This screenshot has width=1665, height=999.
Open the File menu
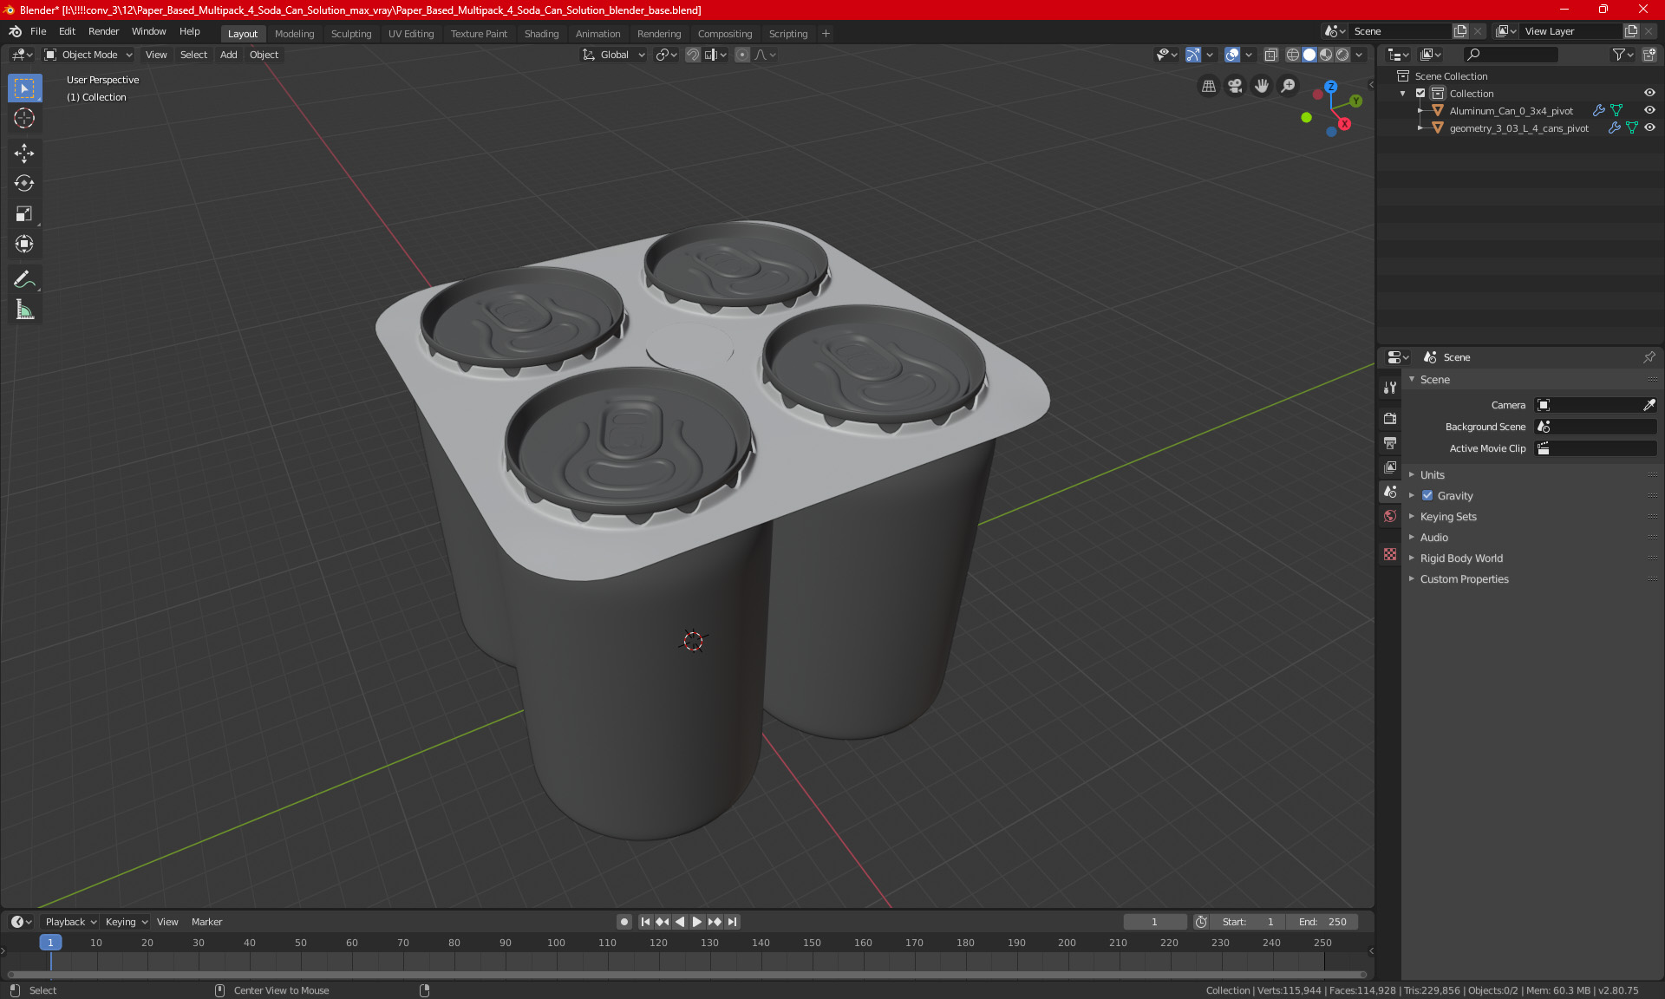point(38,31)
